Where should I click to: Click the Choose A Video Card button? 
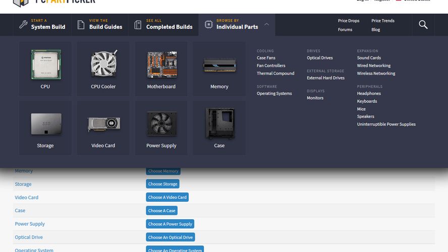(x=167, y=197)
